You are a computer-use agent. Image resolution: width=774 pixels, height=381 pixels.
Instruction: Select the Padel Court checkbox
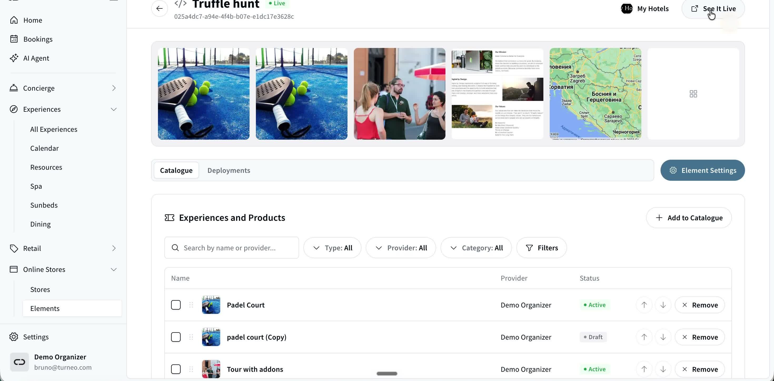pos(176,305)
